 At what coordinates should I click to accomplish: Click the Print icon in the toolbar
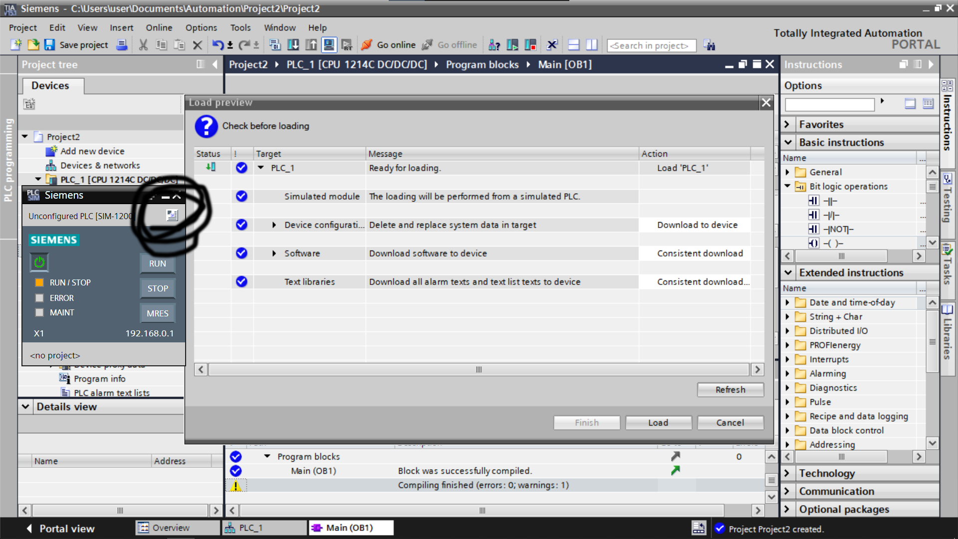point(121,45)
